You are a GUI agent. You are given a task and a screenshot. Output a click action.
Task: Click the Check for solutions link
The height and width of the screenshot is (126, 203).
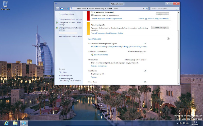click(x=98, y=47)
